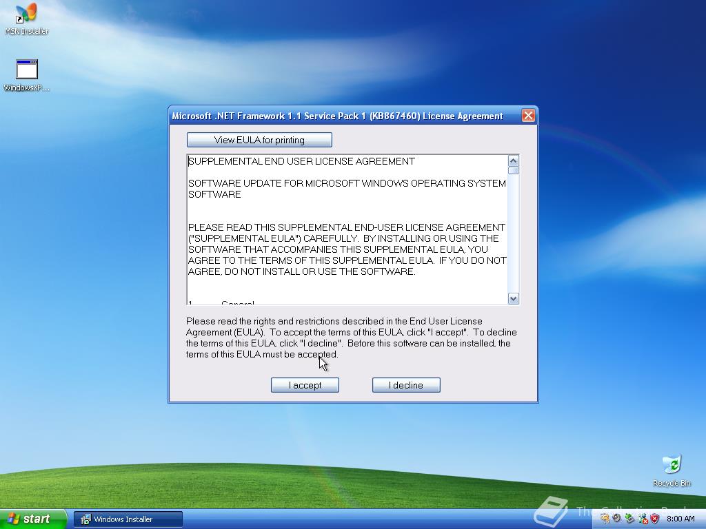Select the Recycle Bin icon
The width and height of the screenshot is (706, 529).
[672, 471]
